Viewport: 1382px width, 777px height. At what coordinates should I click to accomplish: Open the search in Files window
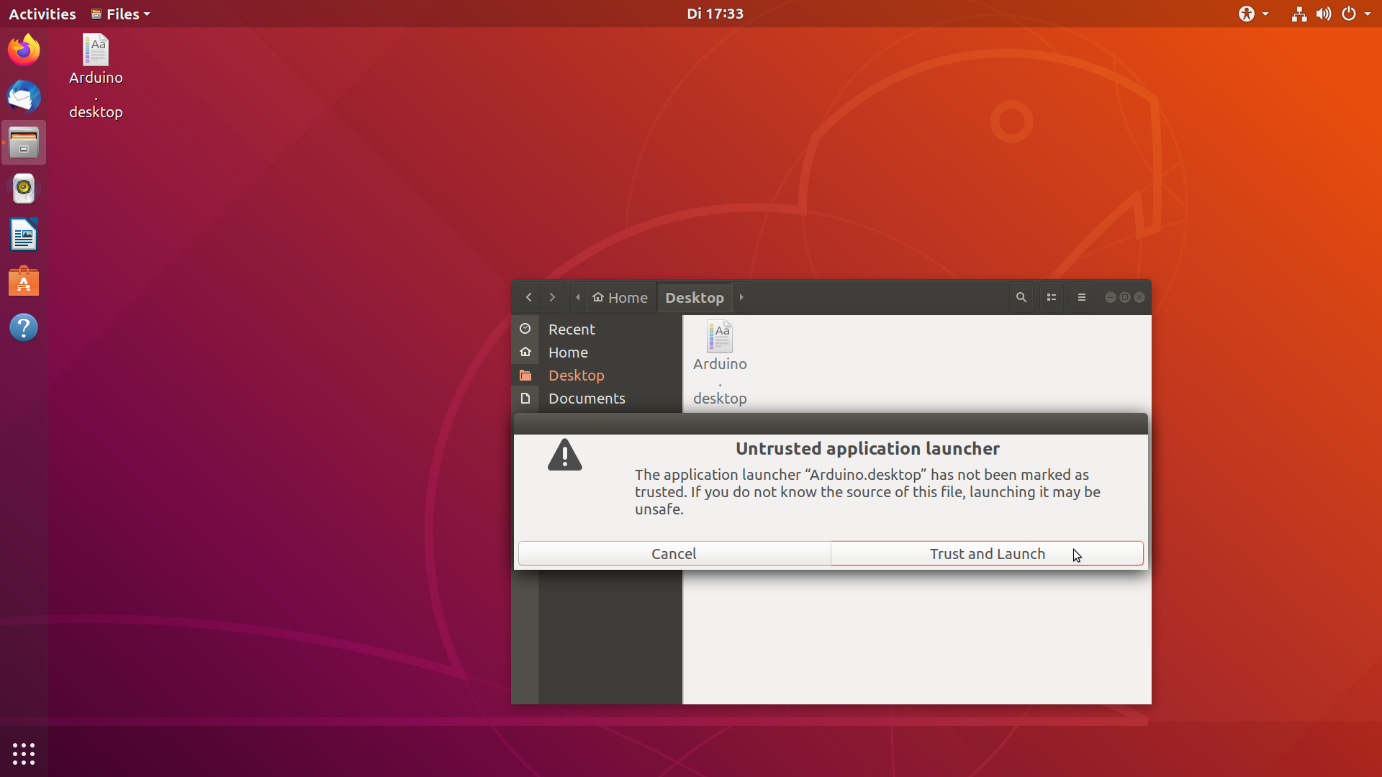point(1021,297)
